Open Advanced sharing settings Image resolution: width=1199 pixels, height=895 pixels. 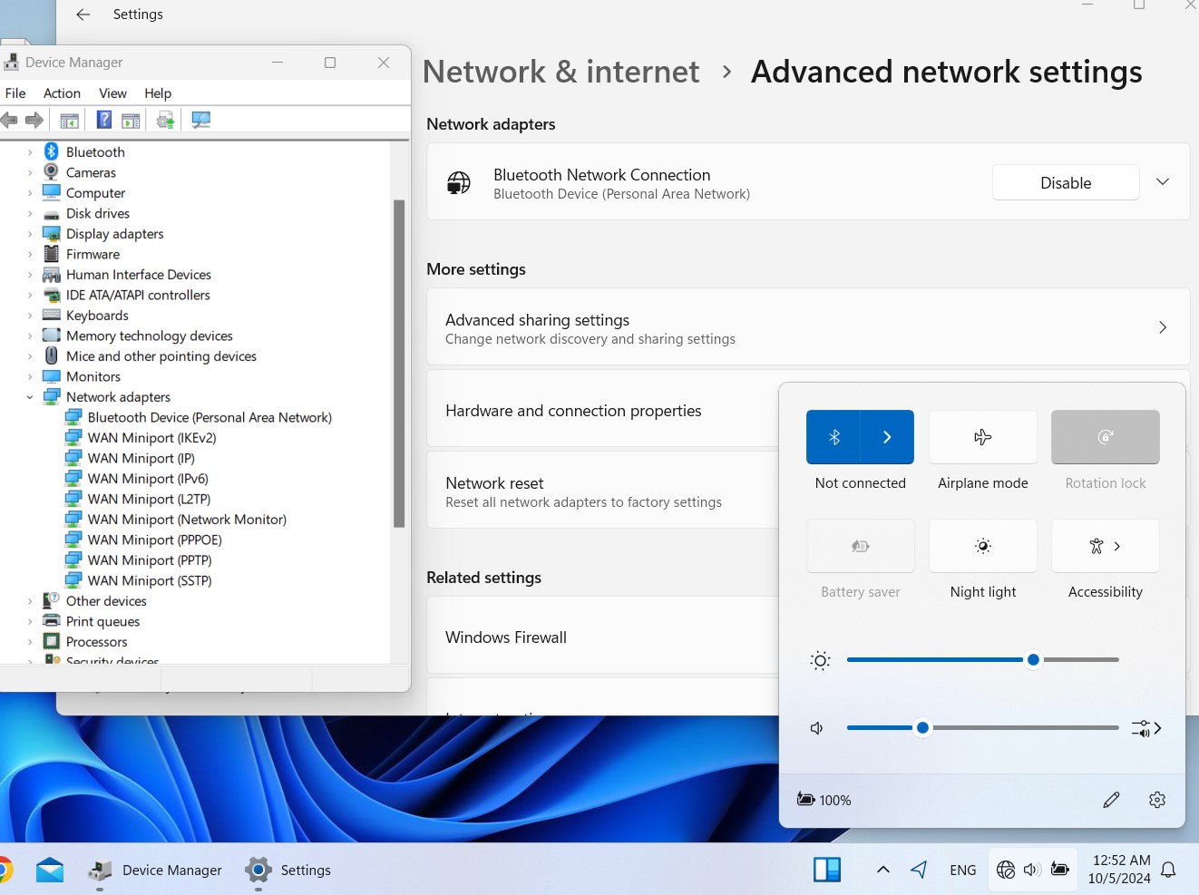coord(807,327)
